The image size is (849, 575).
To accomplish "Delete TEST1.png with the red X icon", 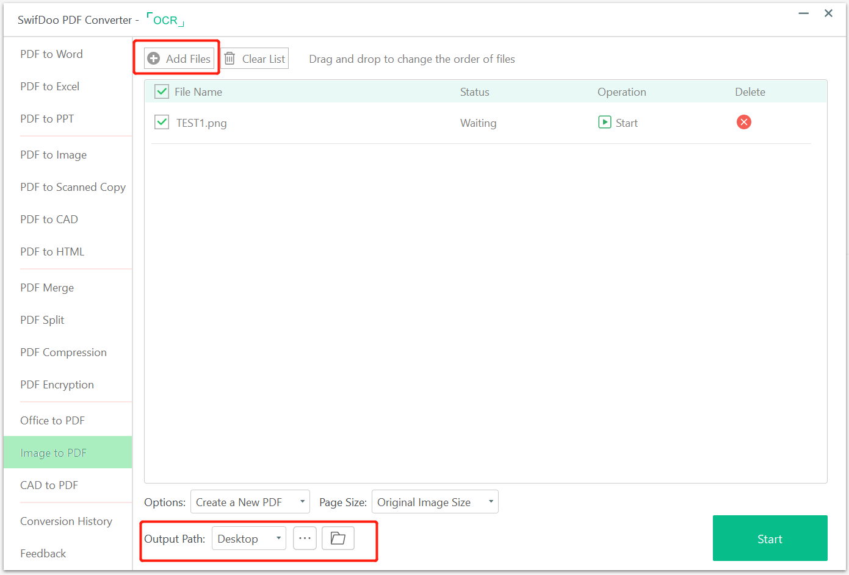I will pos(743,122).
